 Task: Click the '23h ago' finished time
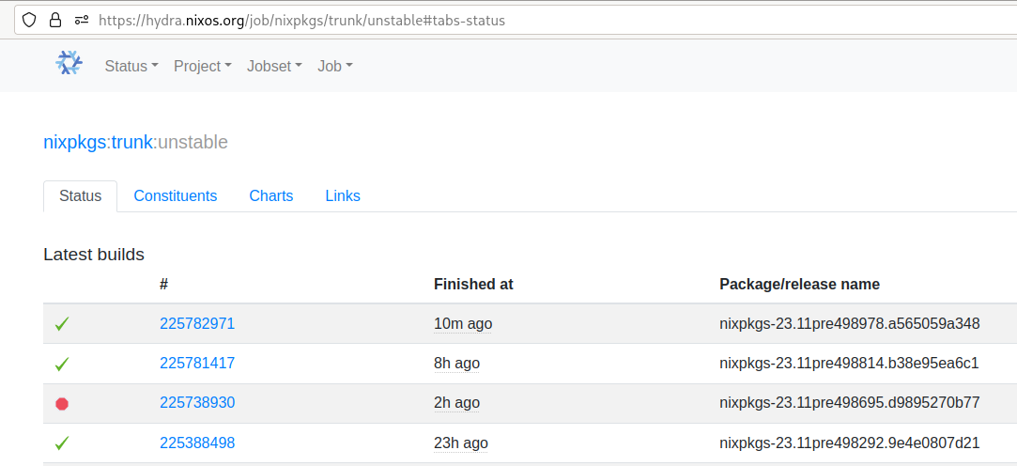click(x=460, y=443)
